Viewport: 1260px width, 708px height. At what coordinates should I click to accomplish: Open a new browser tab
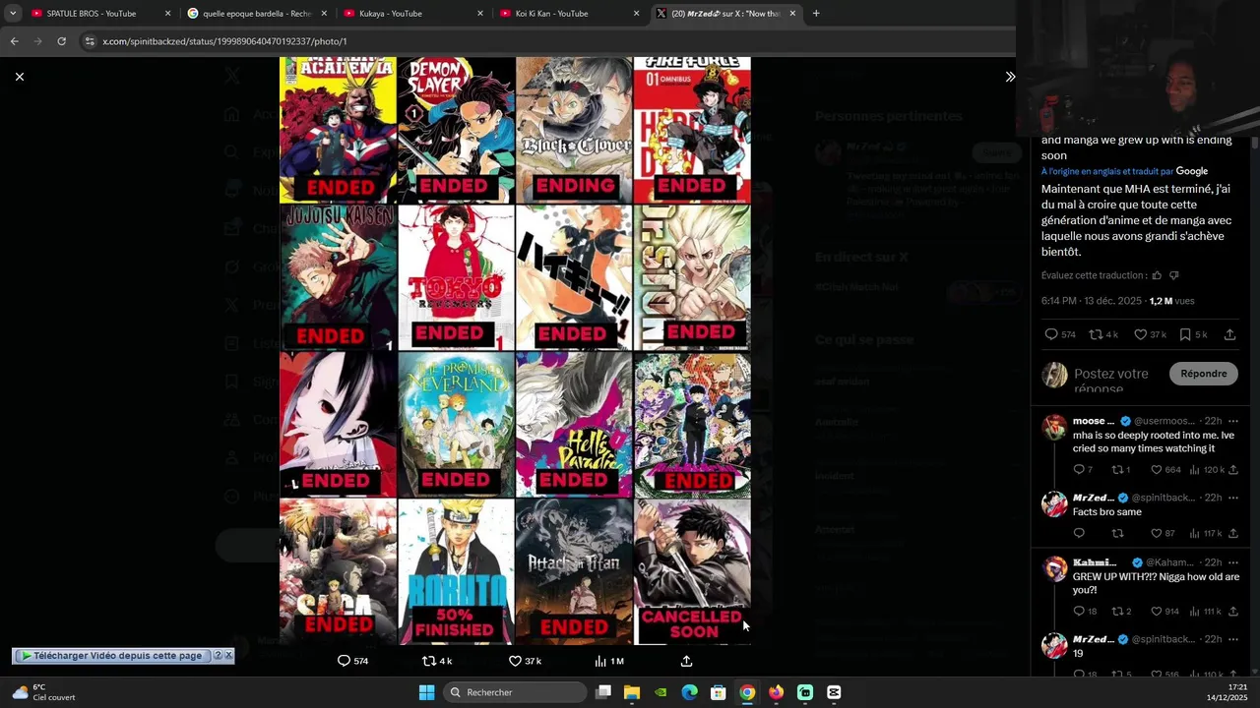tap(816, 14)
